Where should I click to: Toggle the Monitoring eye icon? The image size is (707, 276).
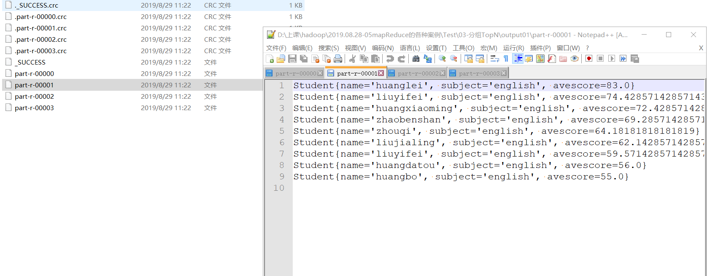[x=575, y=59]
